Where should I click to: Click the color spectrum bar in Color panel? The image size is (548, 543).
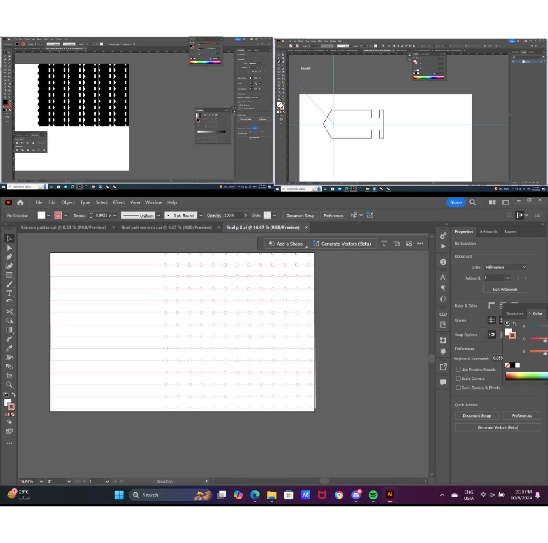tap(527, 376)
